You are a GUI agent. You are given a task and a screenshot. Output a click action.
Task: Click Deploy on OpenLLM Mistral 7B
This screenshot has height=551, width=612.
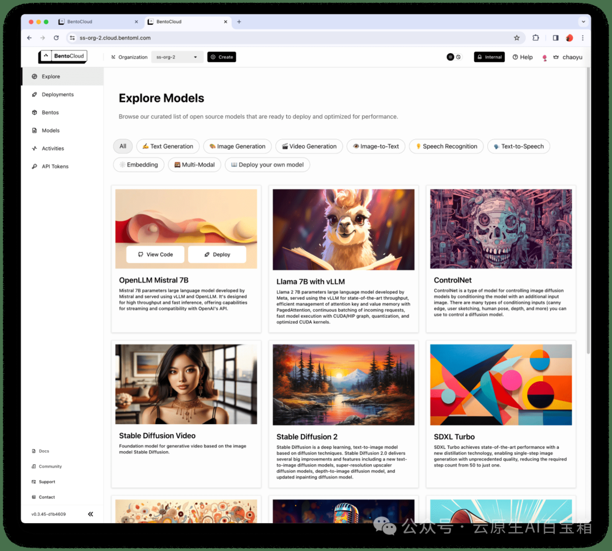[x=217, y=254]
